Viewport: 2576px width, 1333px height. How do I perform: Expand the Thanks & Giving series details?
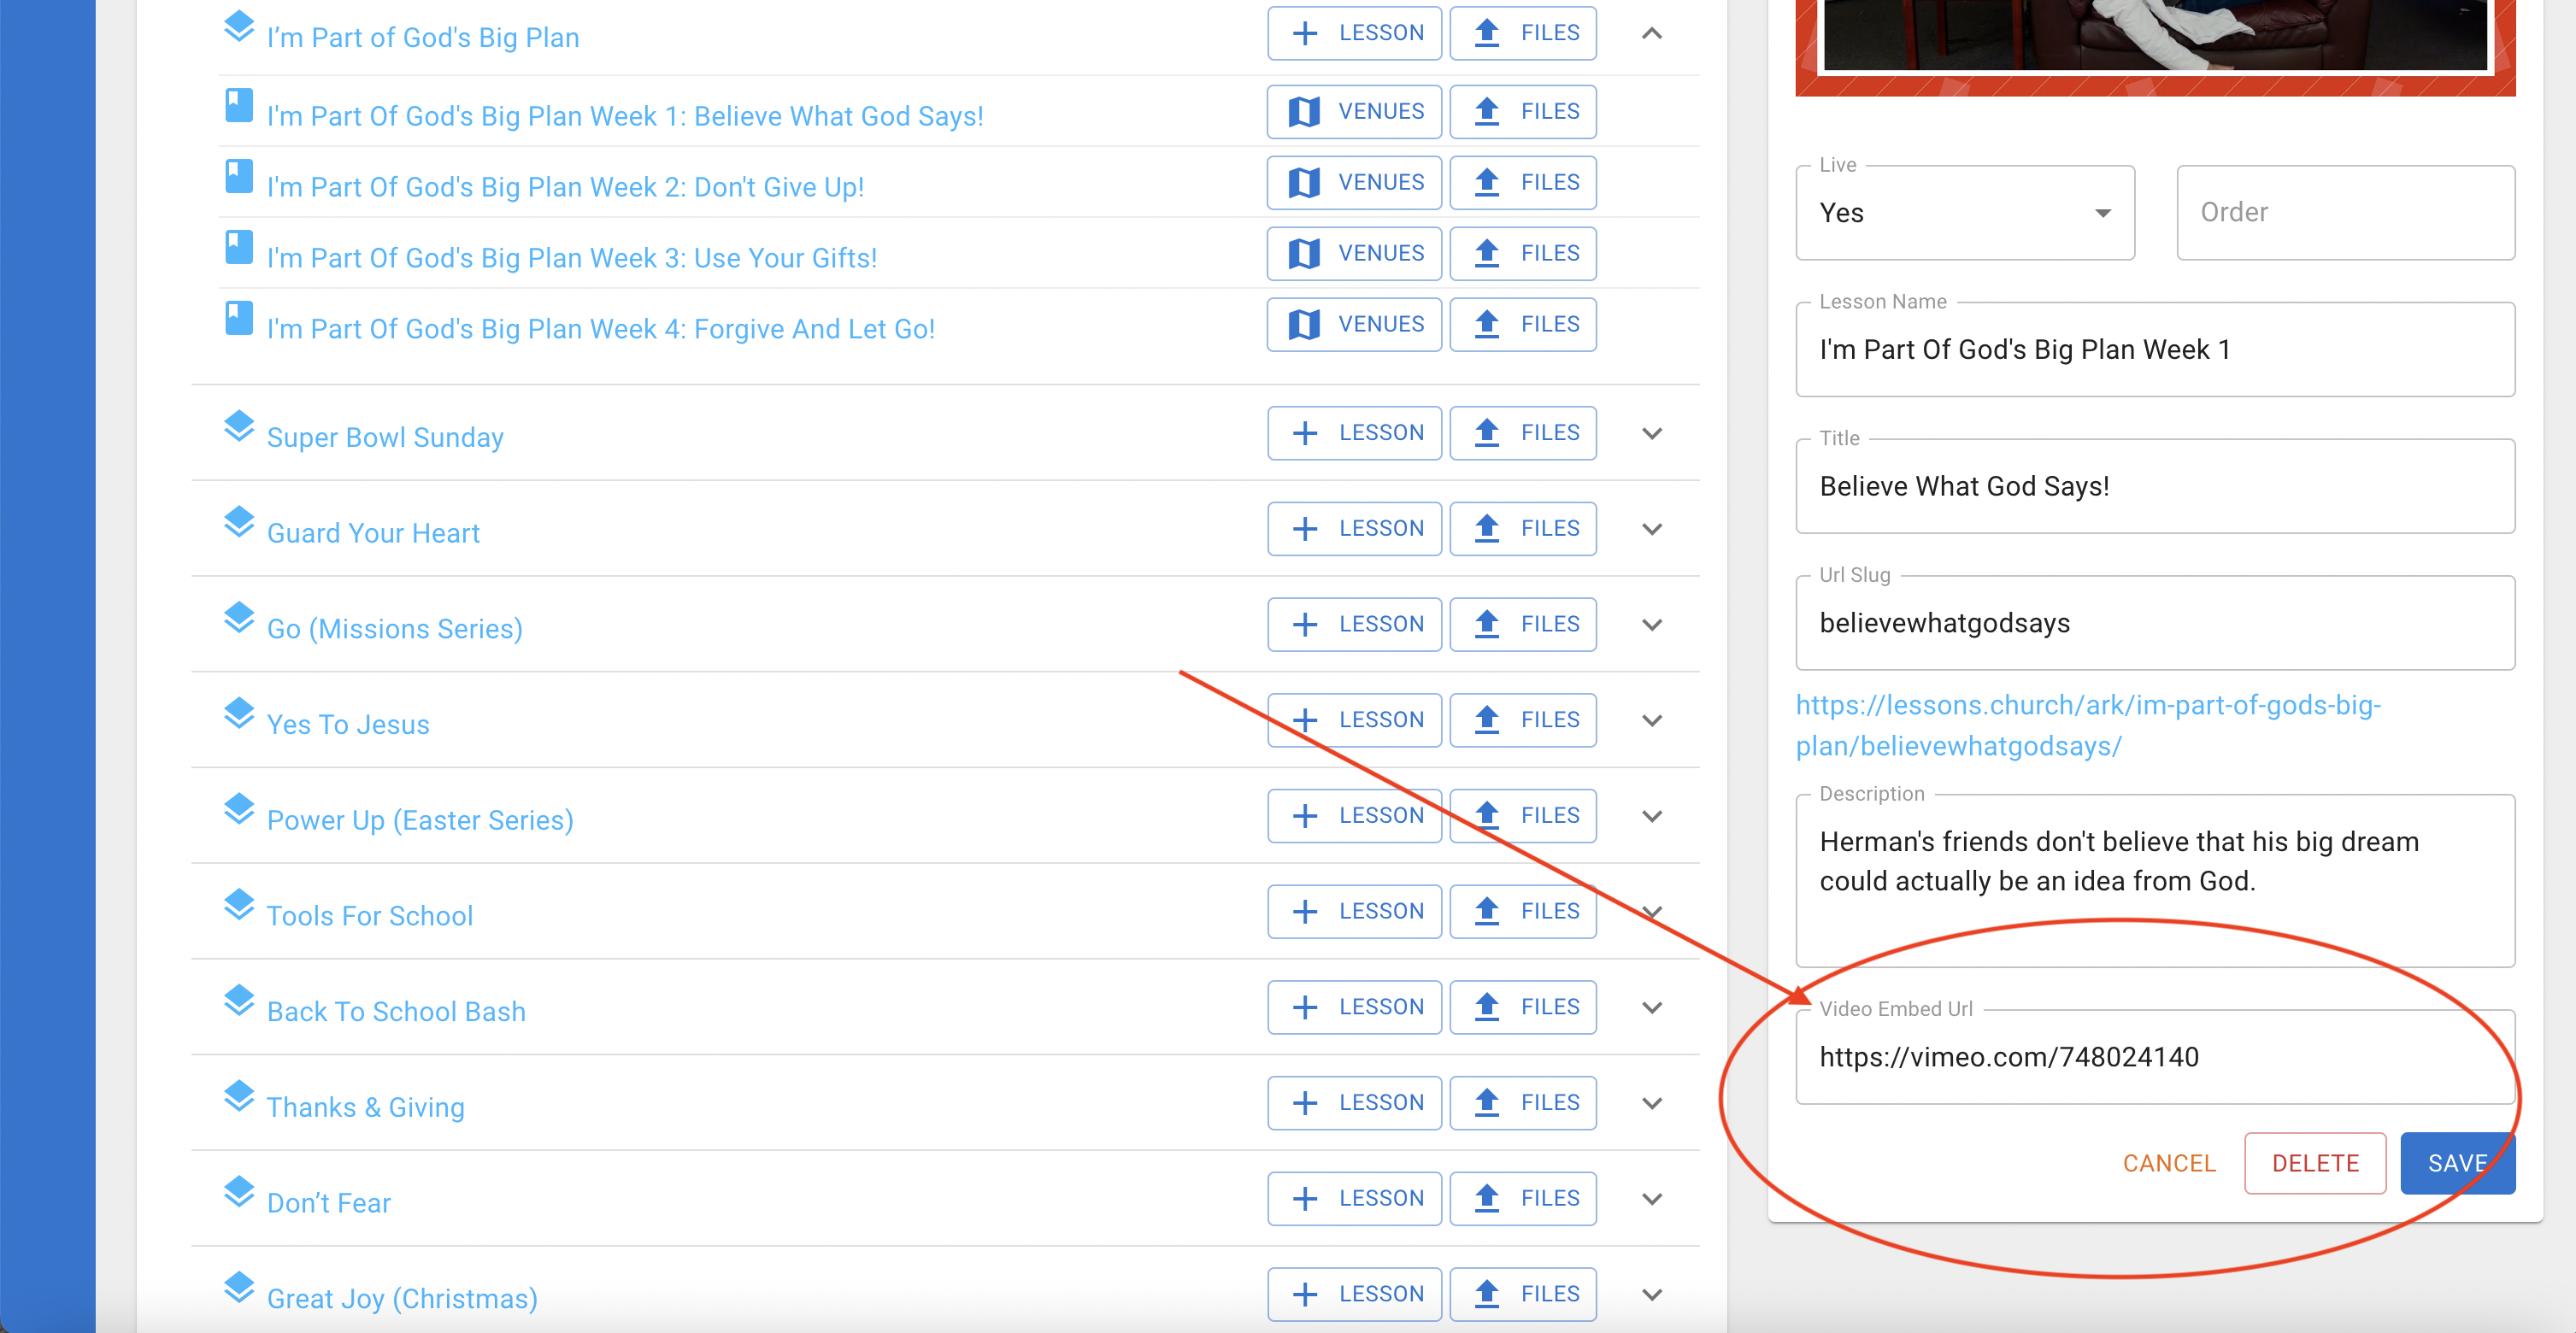coord(1652,1103)
